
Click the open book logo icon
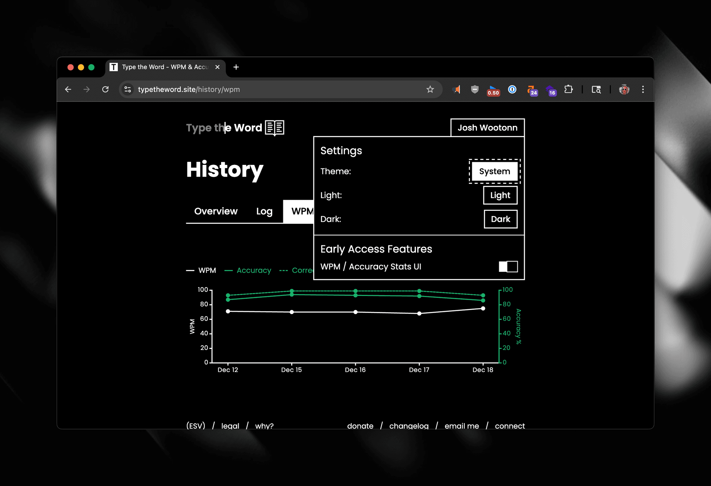coord(275,128)
